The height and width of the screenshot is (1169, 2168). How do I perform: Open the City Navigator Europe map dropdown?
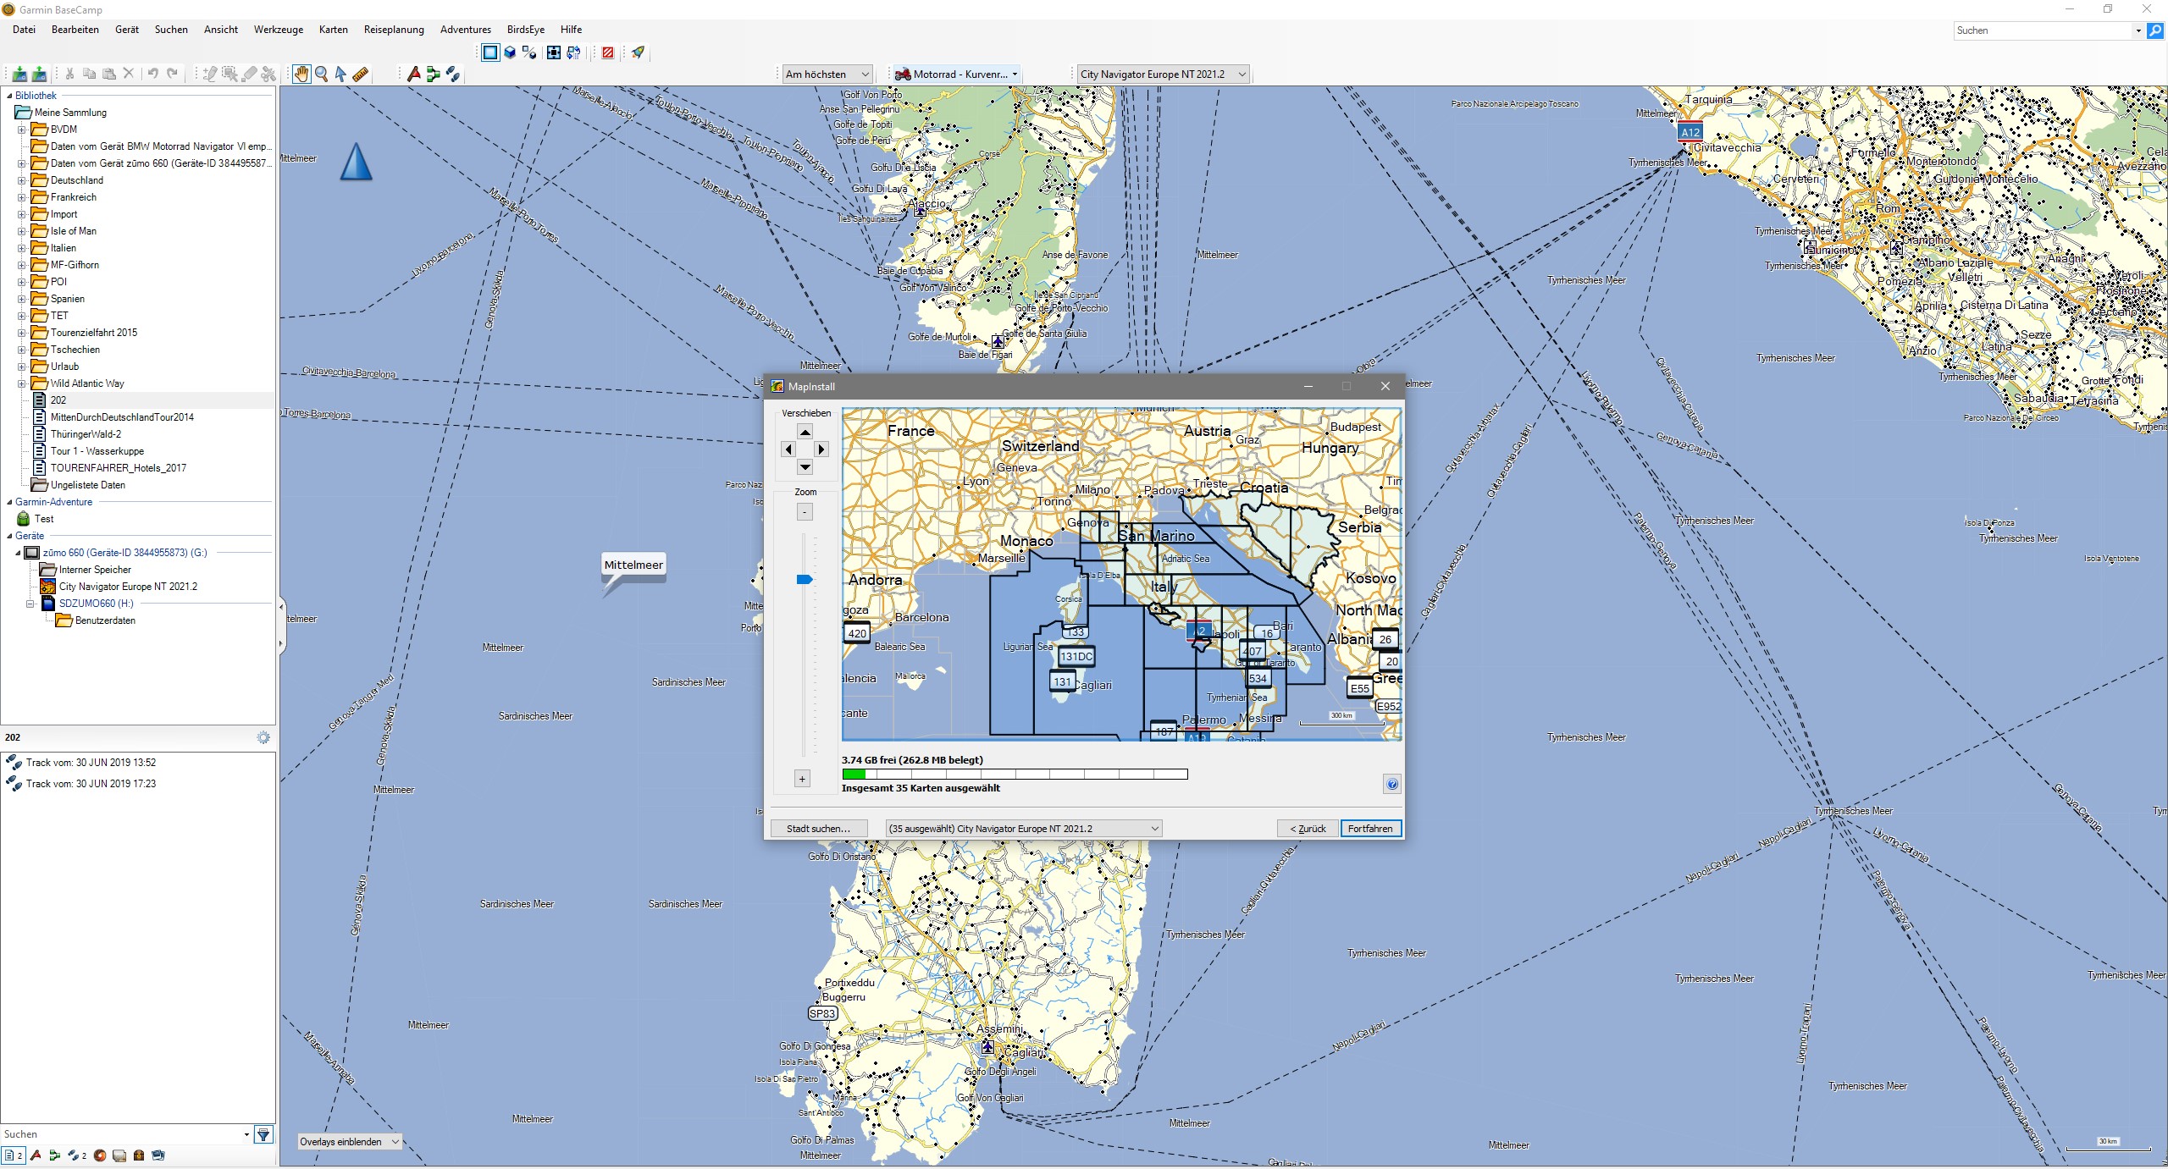coord(1162,74)
